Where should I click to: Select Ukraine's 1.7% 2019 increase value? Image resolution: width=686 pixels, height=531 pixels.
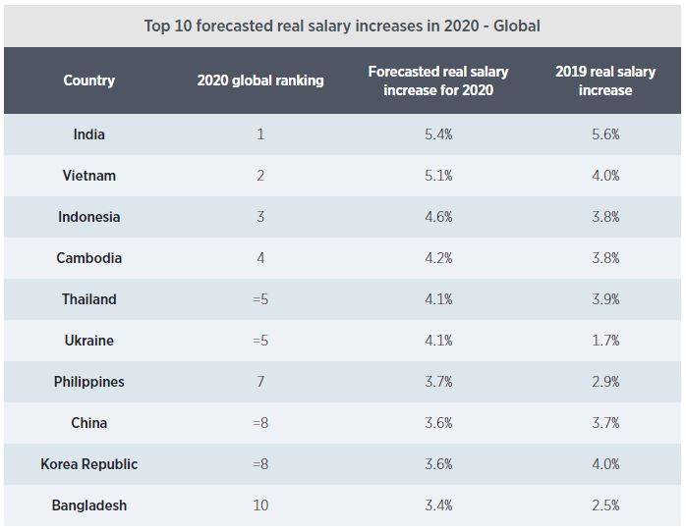605,341
